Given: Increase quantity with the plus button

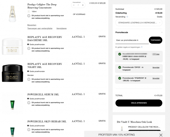Looking at the screenshot, I should pos(83,5).
